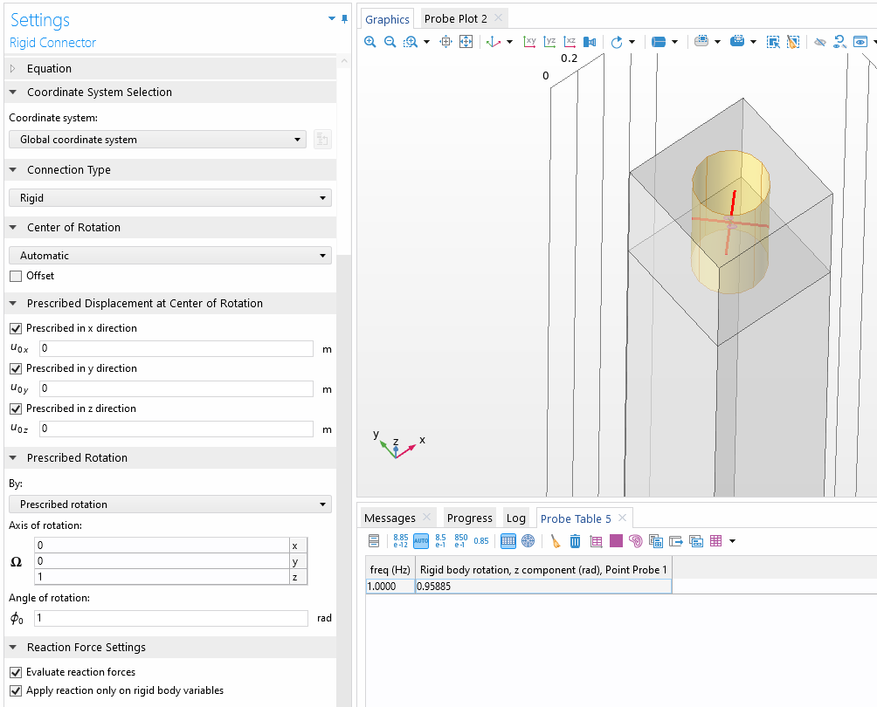877x707 pixels.
Task: Open the Prescribed rotation By dropdown
Action: coord(170,505)
